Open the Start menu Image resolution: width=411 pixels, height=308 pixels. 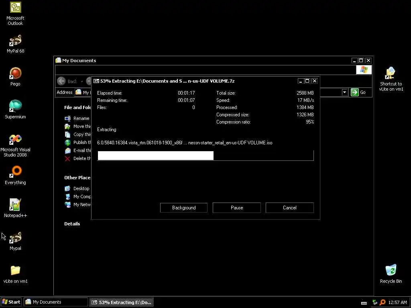(x=11, y=302)
